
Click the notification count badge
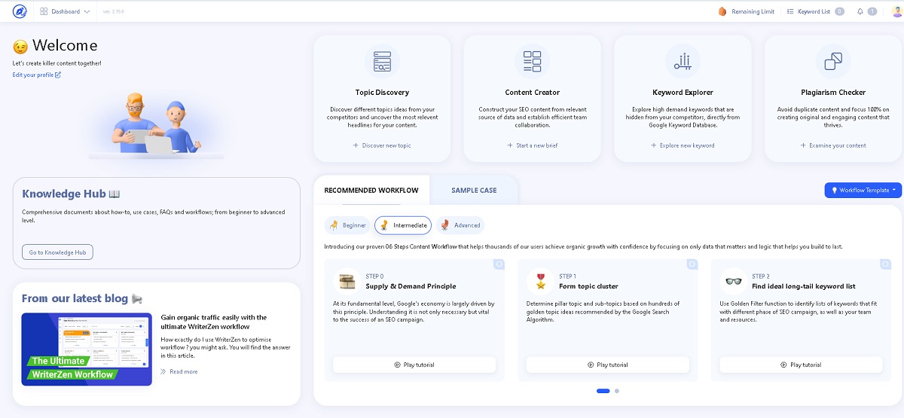coord(872,11)
